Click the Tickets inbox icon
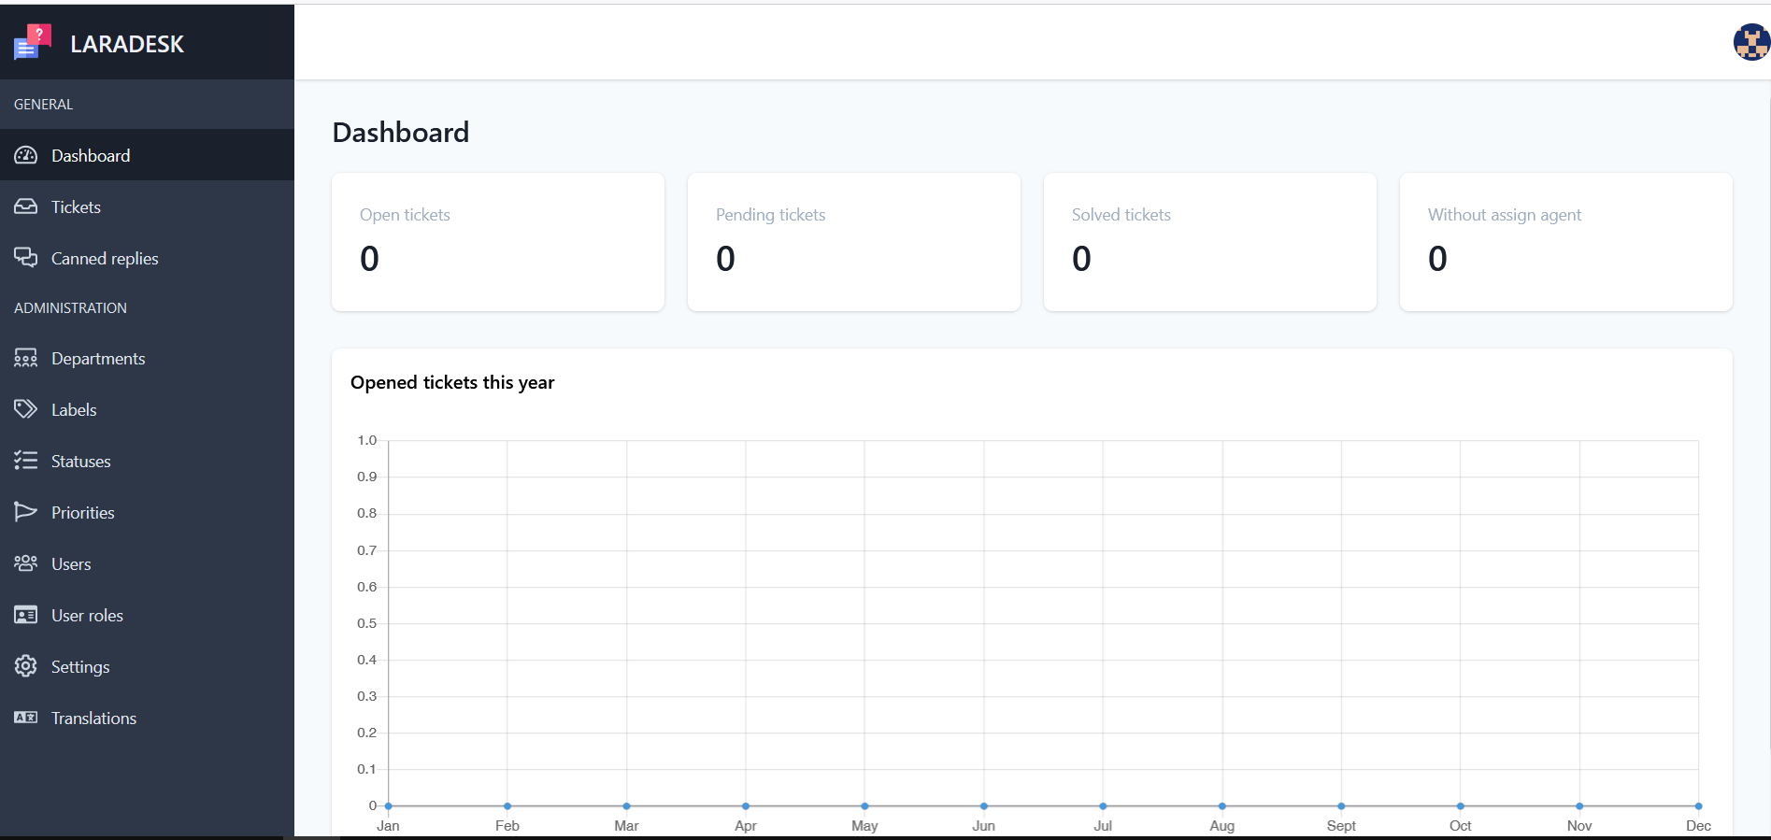This screenshot has height=840, width=1771. click(x=25, y=206)
